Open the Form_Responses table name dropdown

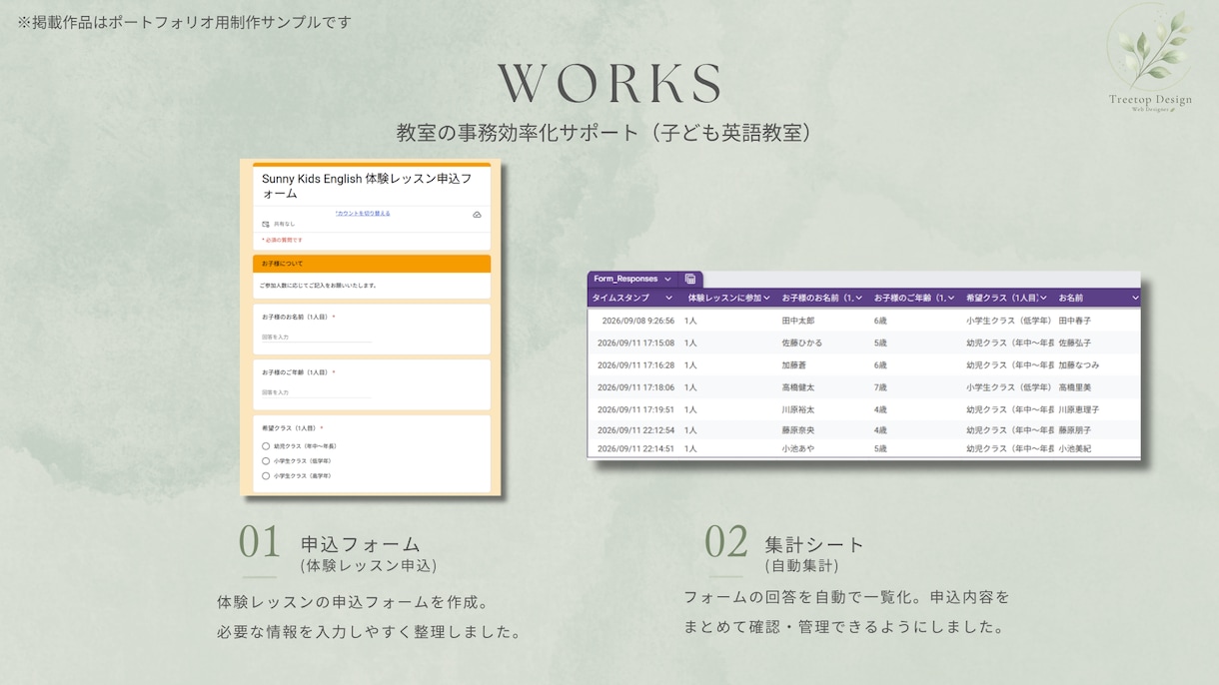point(667,280)
